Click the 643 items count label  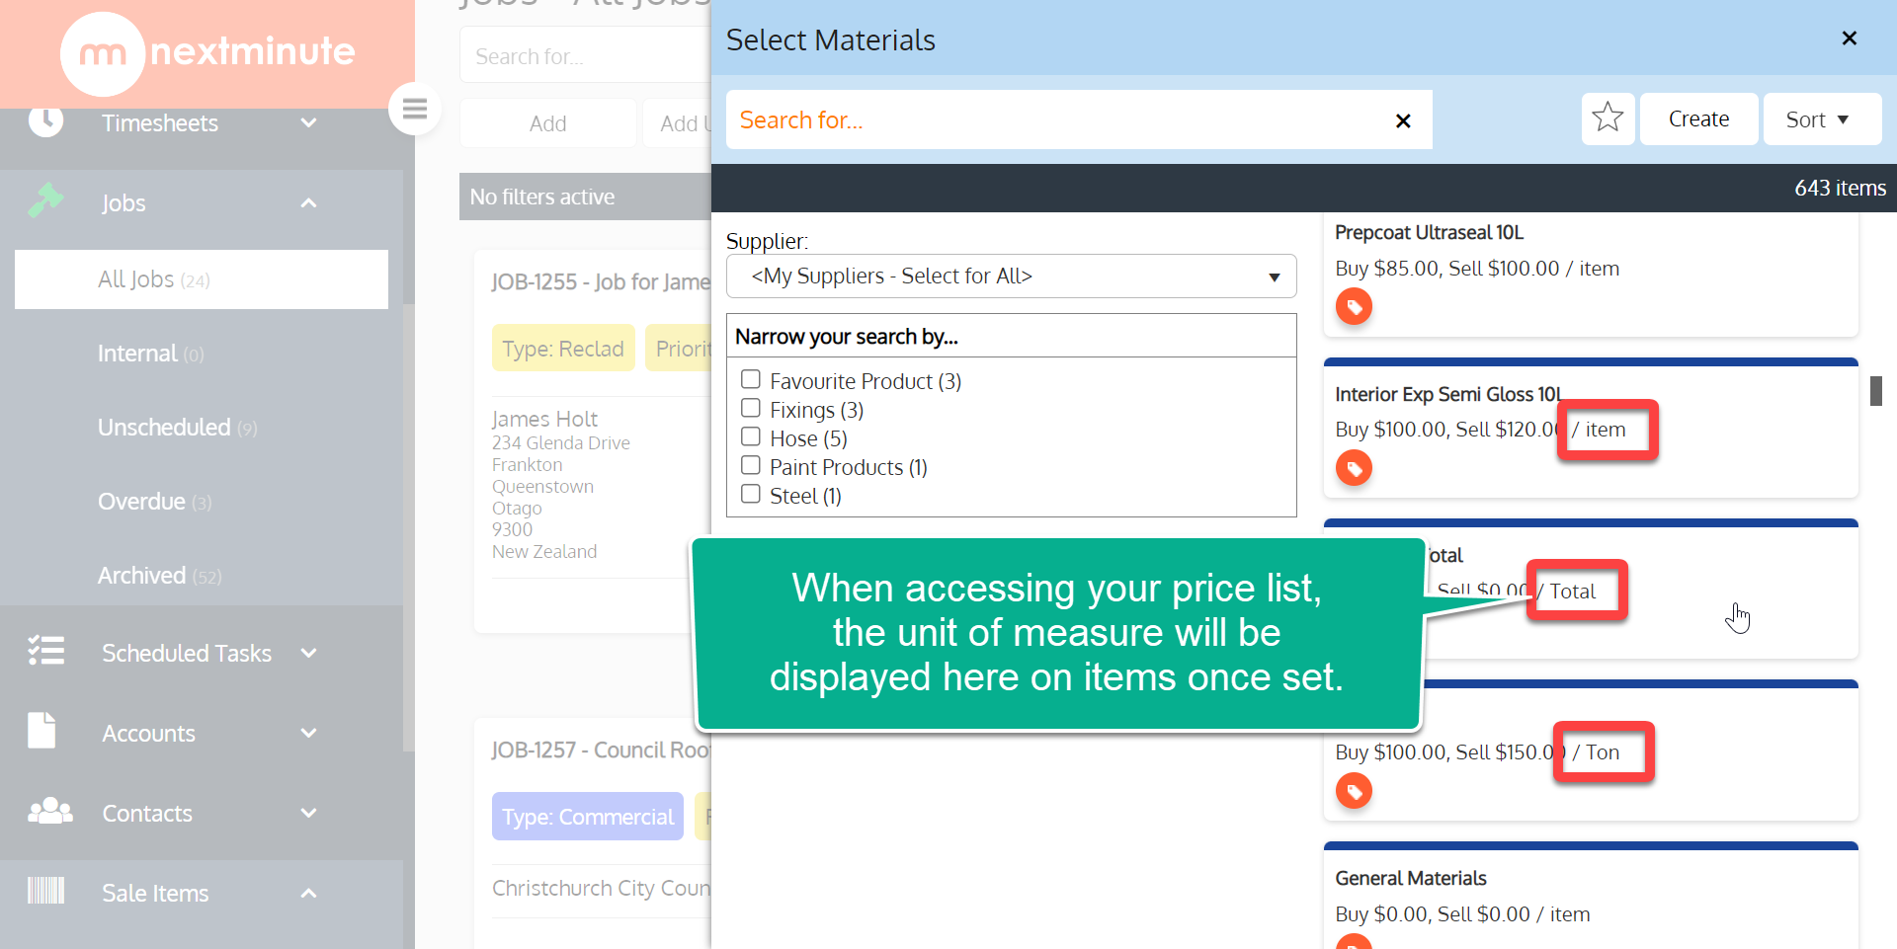[x=1840, y=188]
